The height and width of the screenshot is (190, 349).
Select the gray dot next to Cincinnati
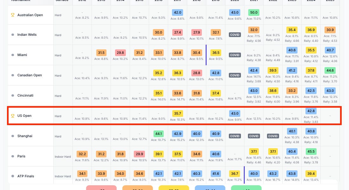(13, 96)
